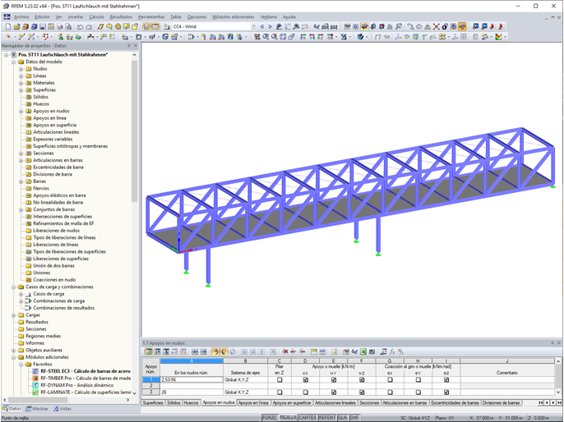The height and width of the screenshot is (422, 564).
Task: Go to next load case arrow
Action: 270,26
